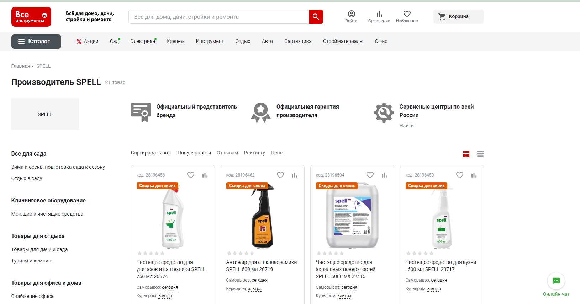Open Избранное heart icon in header
Image resolution: width=580 pixels, height=304 pixels.
(407, 16)
